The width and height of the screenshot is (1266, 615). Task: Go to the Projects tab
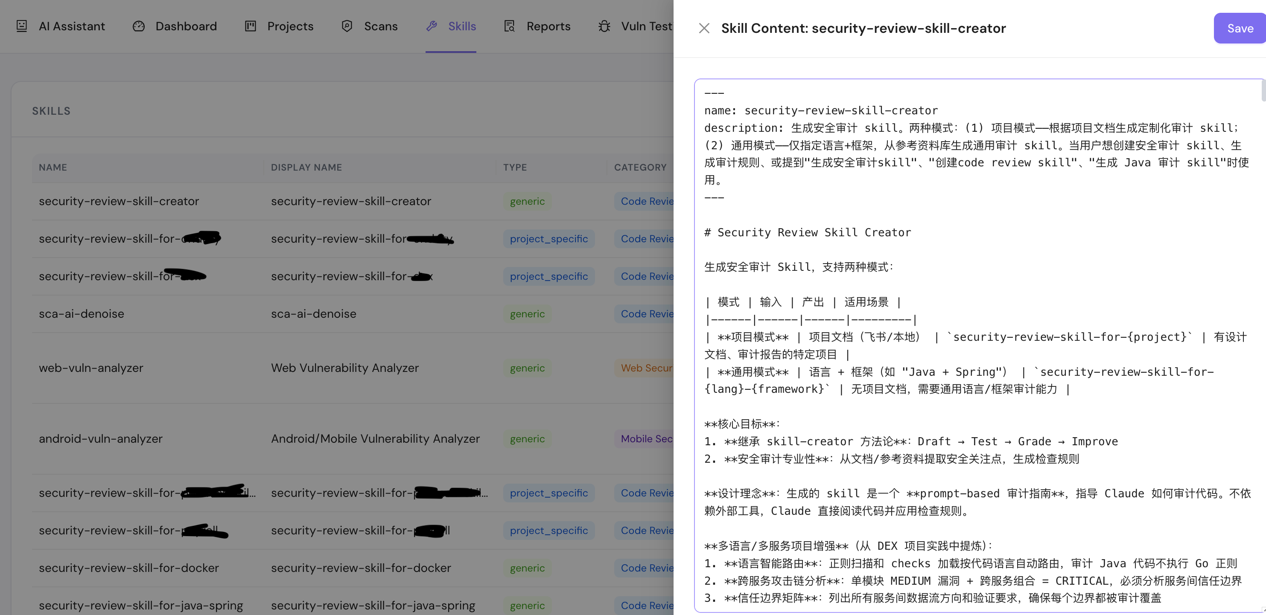click(279, 26)
